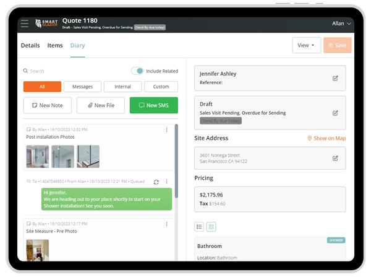Toggle the Include Related switch

137,71
